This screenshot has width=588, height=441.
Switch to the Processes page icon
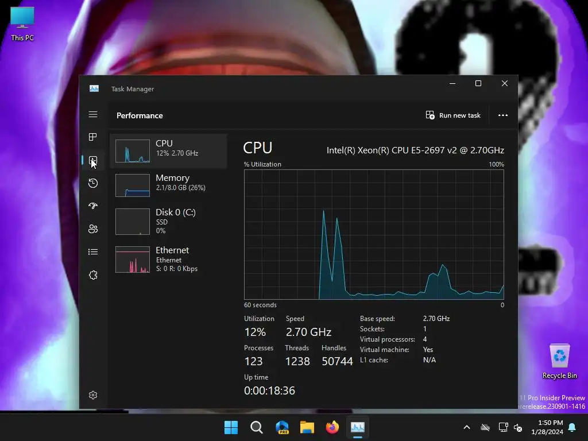(x=93, y=137)
